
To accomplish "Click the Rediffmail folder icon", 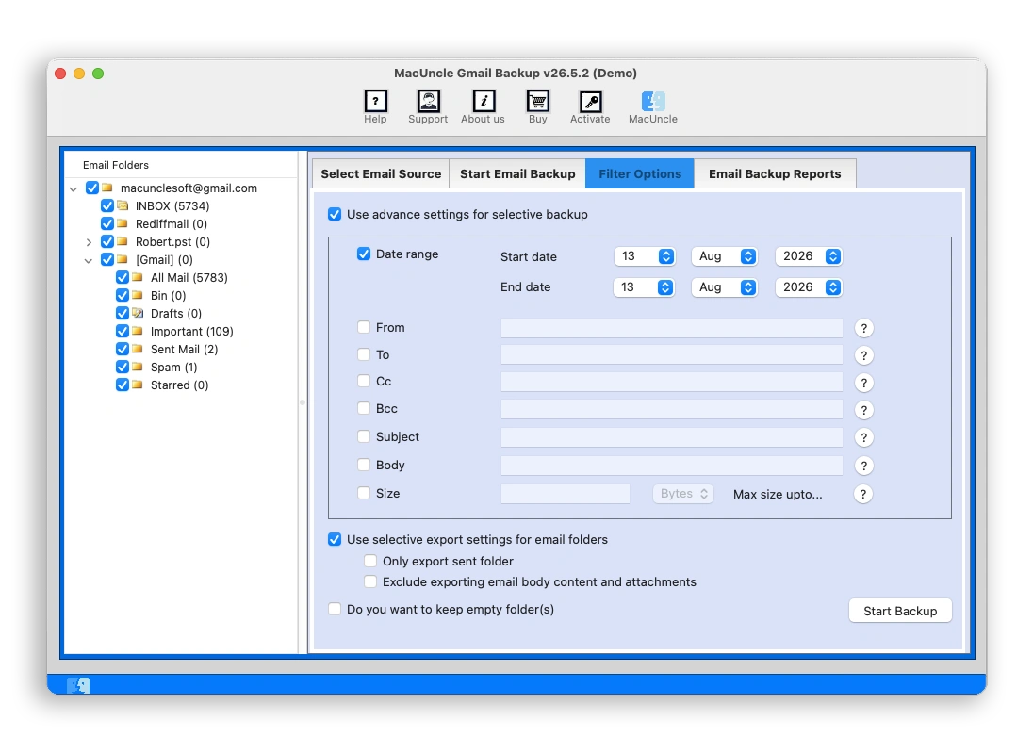I will pos(123,223).
